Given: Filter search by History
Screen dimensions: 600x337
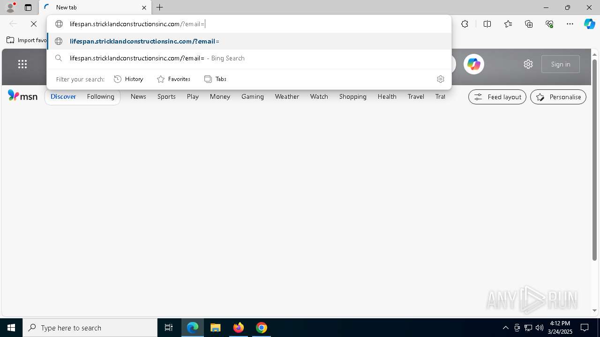Looking at the screenshot, I should pos(128,79).
